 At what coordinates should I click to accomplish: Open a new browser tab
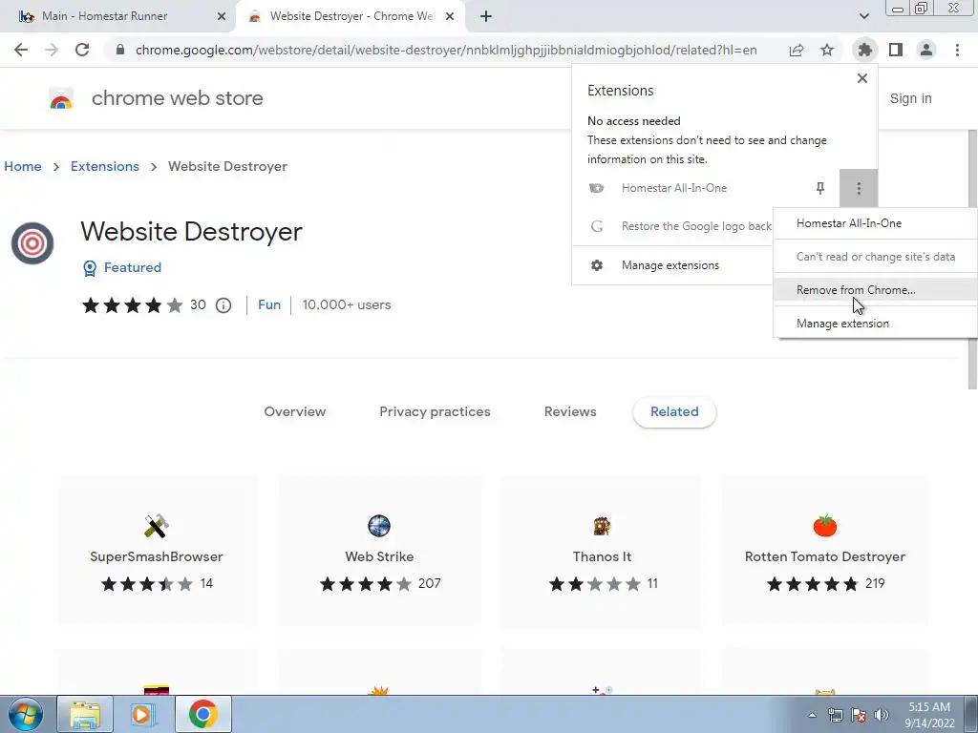click(x=486, y=16)
